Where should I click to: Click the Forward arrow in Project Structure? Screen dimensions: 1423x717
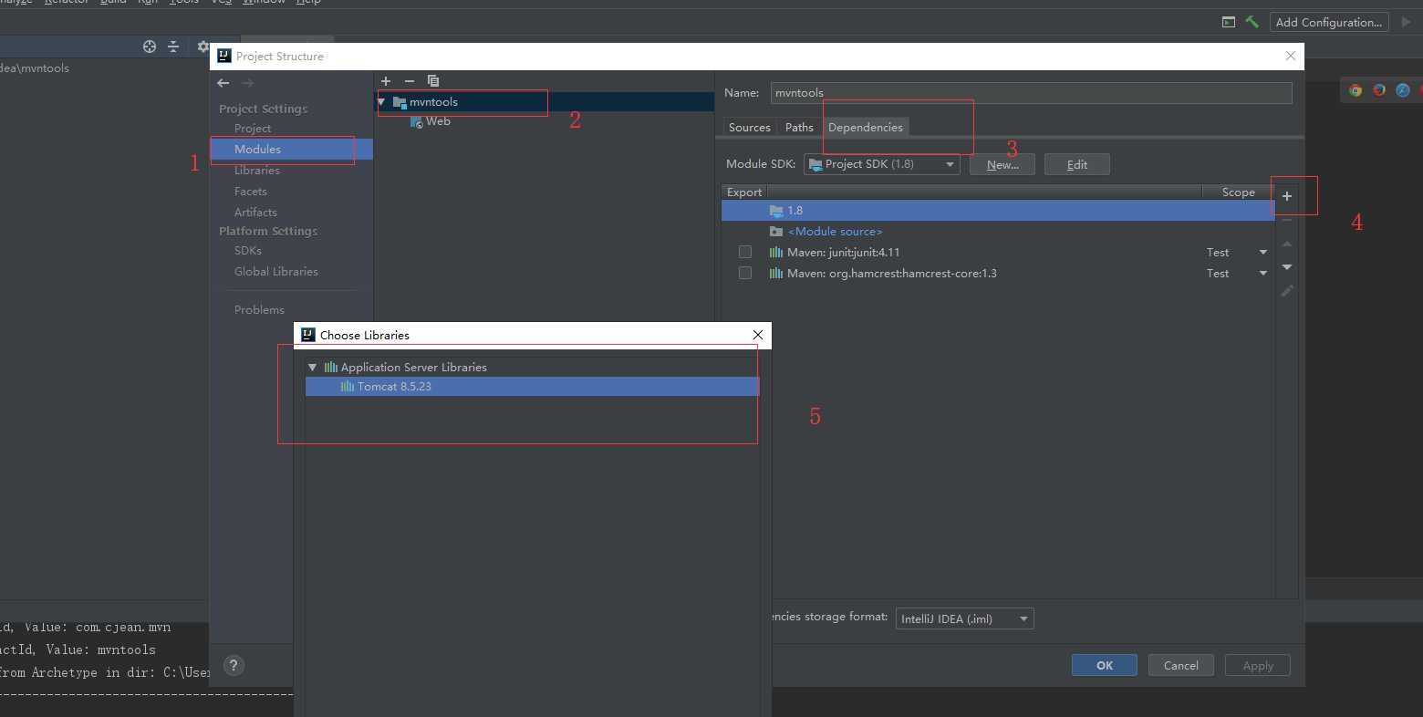(248, 83)
